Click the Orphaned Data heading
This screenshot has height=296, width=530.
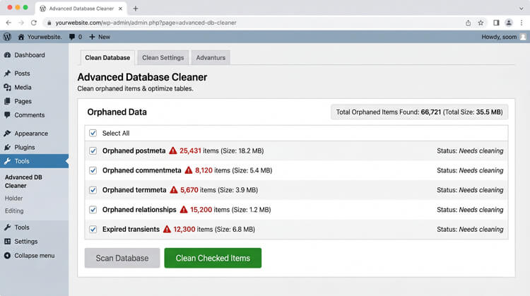tap(117, 112)
